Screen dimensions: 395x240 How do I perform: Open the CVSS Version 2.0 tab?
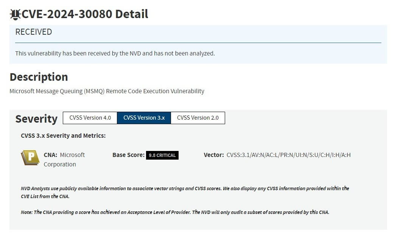click(197, 118)
